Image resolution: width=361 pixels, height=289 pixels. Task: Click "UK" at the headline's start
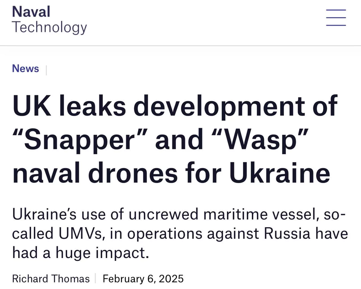(x=32, y=106)
